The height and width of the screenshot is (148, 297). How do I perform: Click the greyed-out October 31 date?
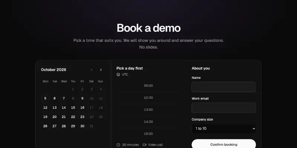coord(91,126)
